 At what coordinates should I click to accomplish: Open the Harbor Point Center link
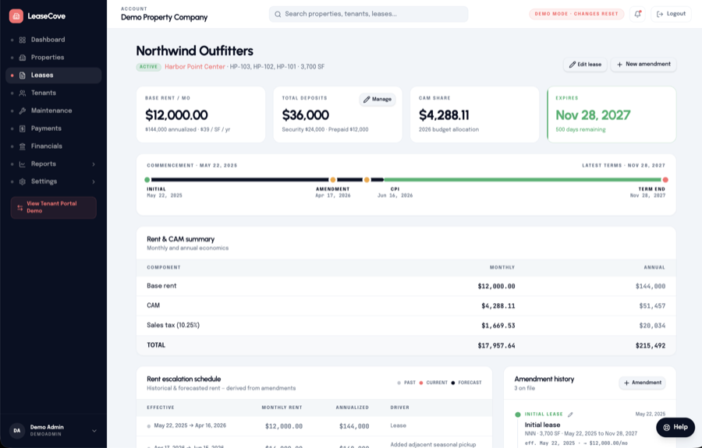[195, 67]
